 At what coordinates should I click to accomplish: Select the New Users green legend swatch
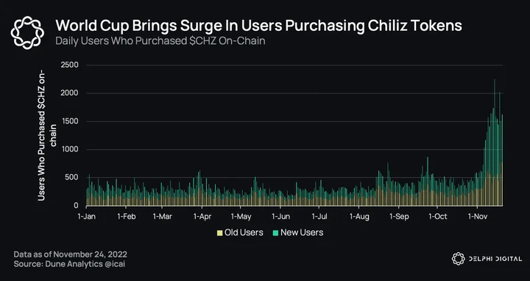pyautogui.click(x=275, y=232)
